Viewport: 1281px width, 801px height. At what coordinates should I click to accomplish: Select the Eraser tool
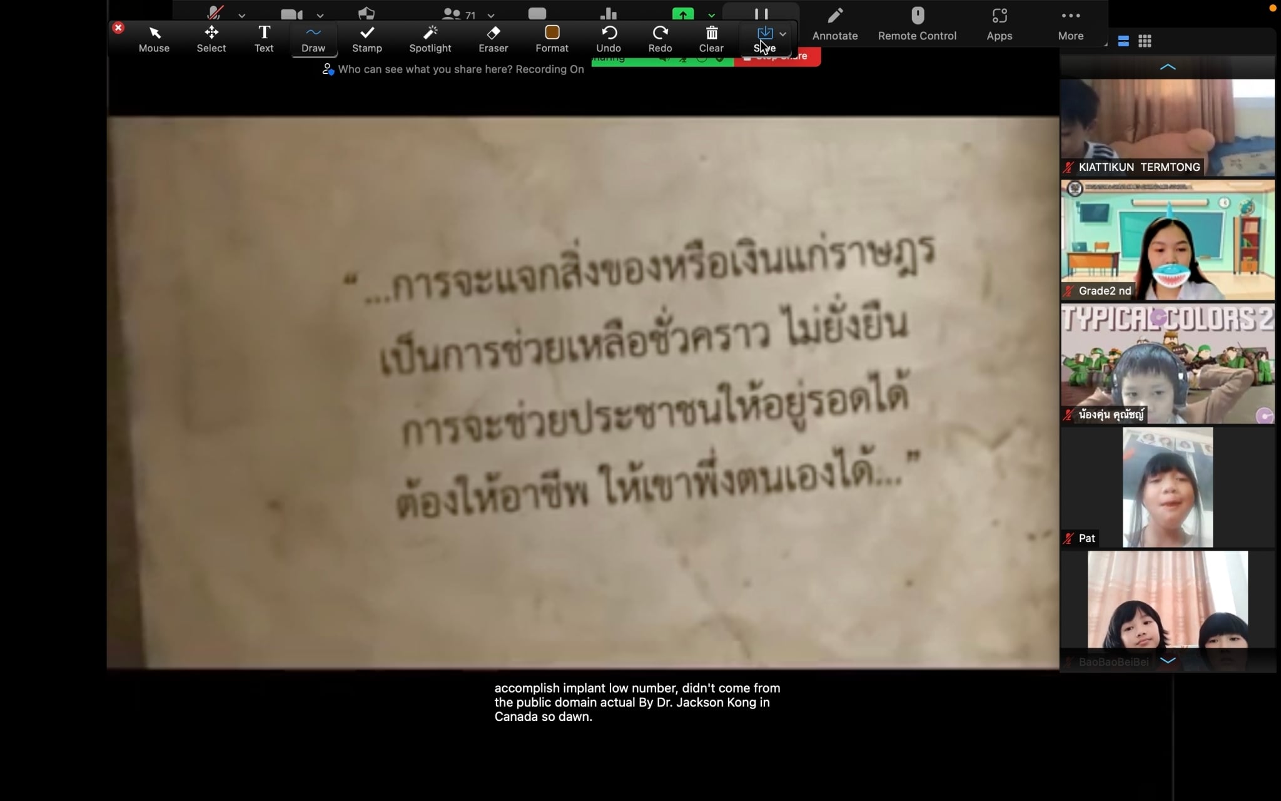point(493,39)
